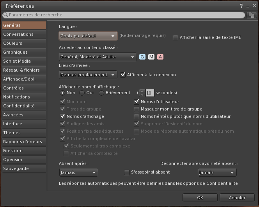Increase seconds with the up arrow
Viewport: 259px width, 207px height.
click(x=142, y=91)
